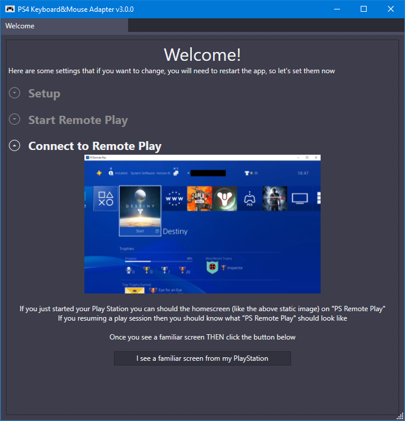The height and width of the screenshot is (421, 405).
Task: Click the Start Remote Play heading
Action: click(78, 120)
